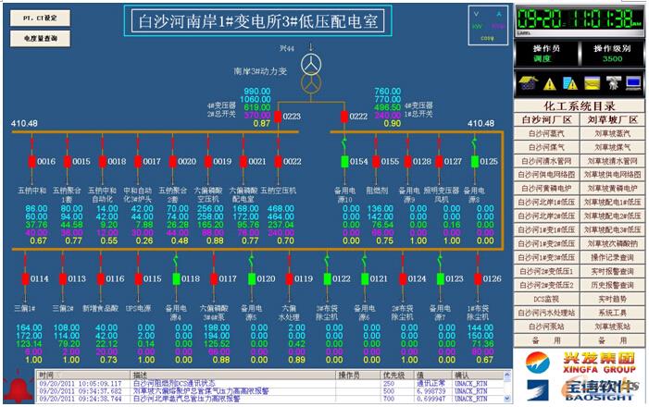This screenshot has height=407, width=649.
Task: Open 实时趋势 in the directory list
Action: pyautogui.click(x=613, y=300)
